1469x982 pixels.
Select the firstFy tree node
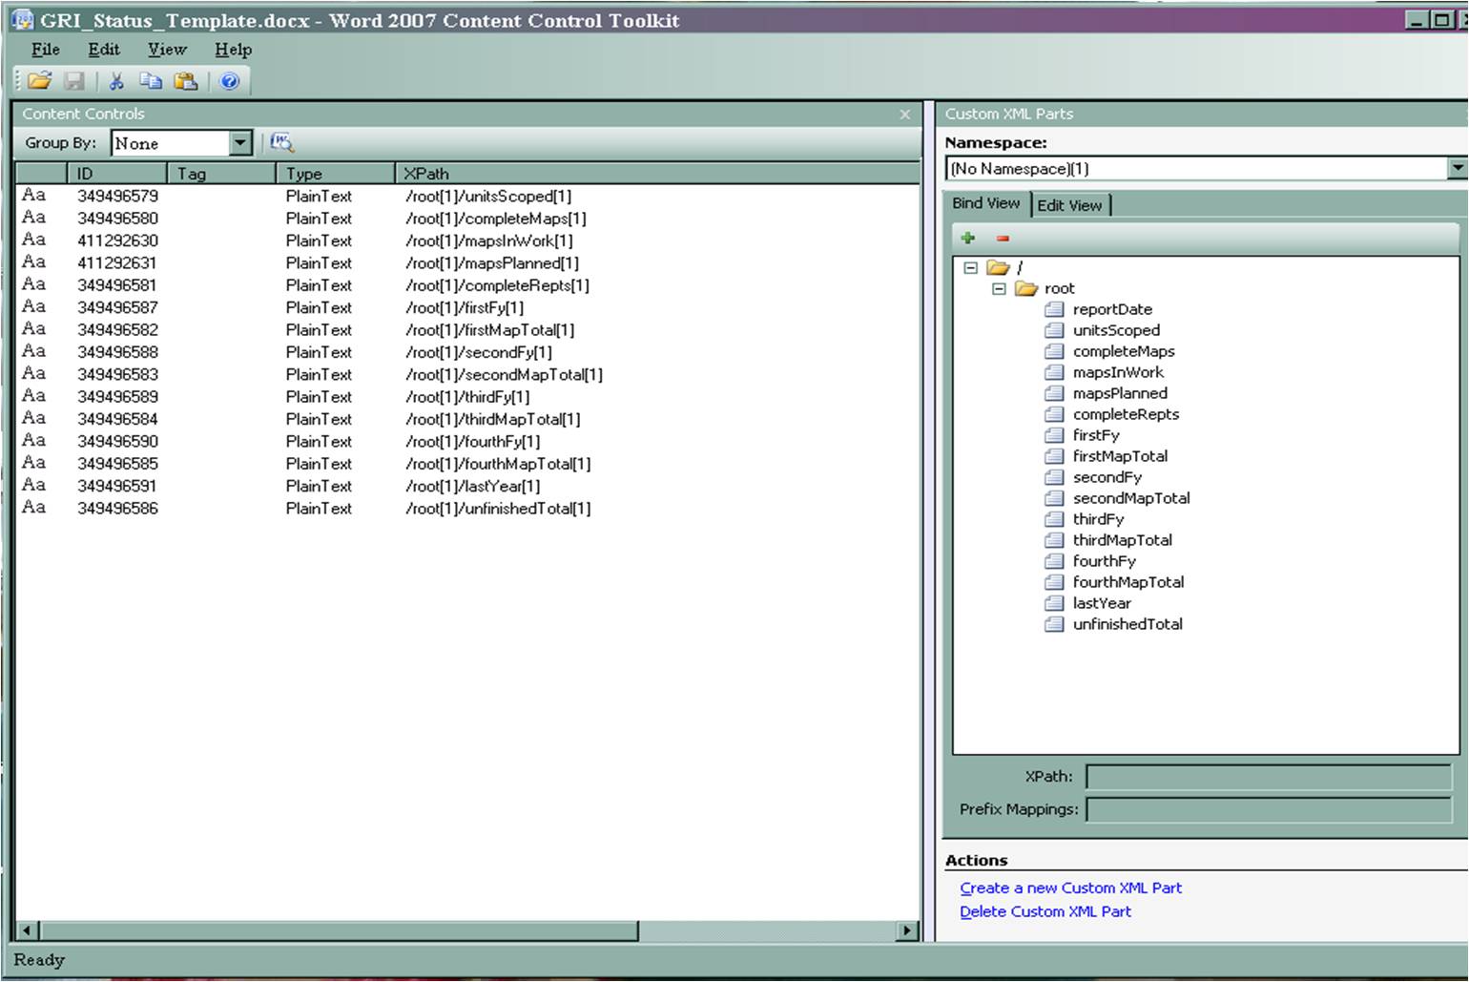tap(1096, 435)
